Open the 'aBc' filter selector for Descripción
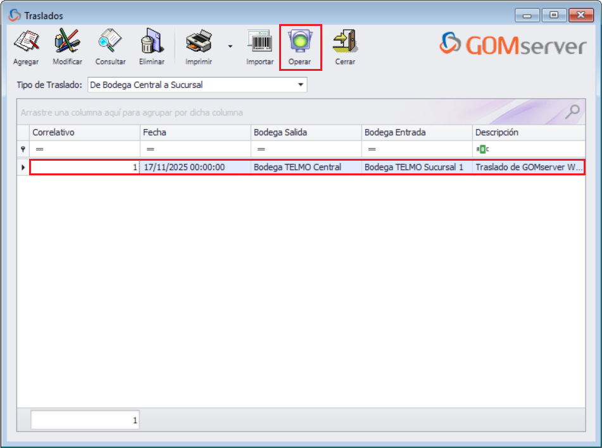 coord(482,147)
